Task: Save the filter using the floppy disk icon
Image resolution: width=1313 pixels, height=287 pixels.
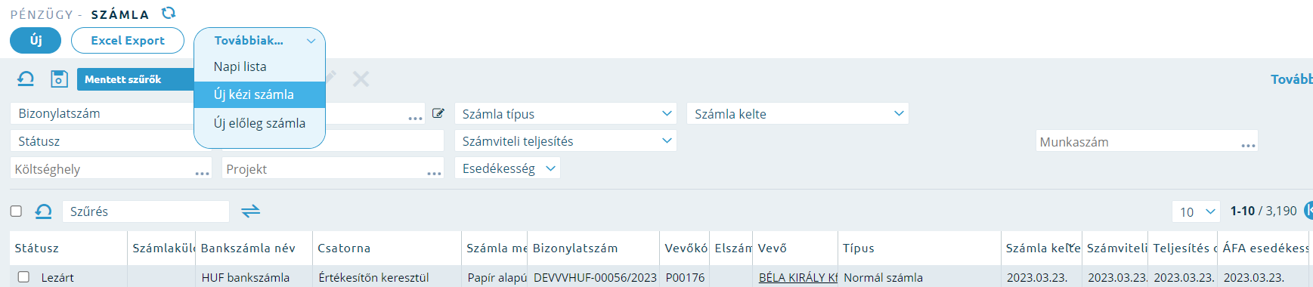Action: (59, 79)
